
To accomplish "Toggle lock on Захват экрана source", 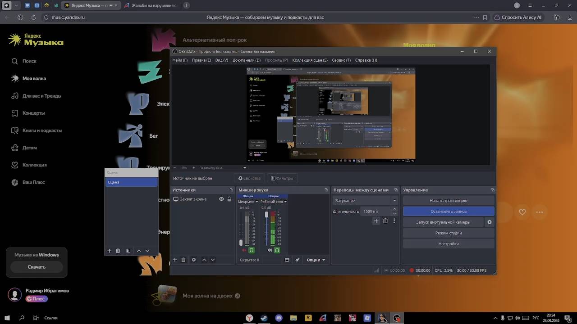I will coord(229,199).
